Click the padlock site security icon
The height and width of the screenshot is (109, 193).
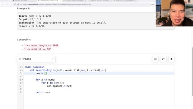pos(18,5)
